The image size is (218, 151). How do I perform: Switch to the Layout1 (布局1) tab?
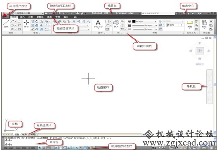(x=25, y=134)
